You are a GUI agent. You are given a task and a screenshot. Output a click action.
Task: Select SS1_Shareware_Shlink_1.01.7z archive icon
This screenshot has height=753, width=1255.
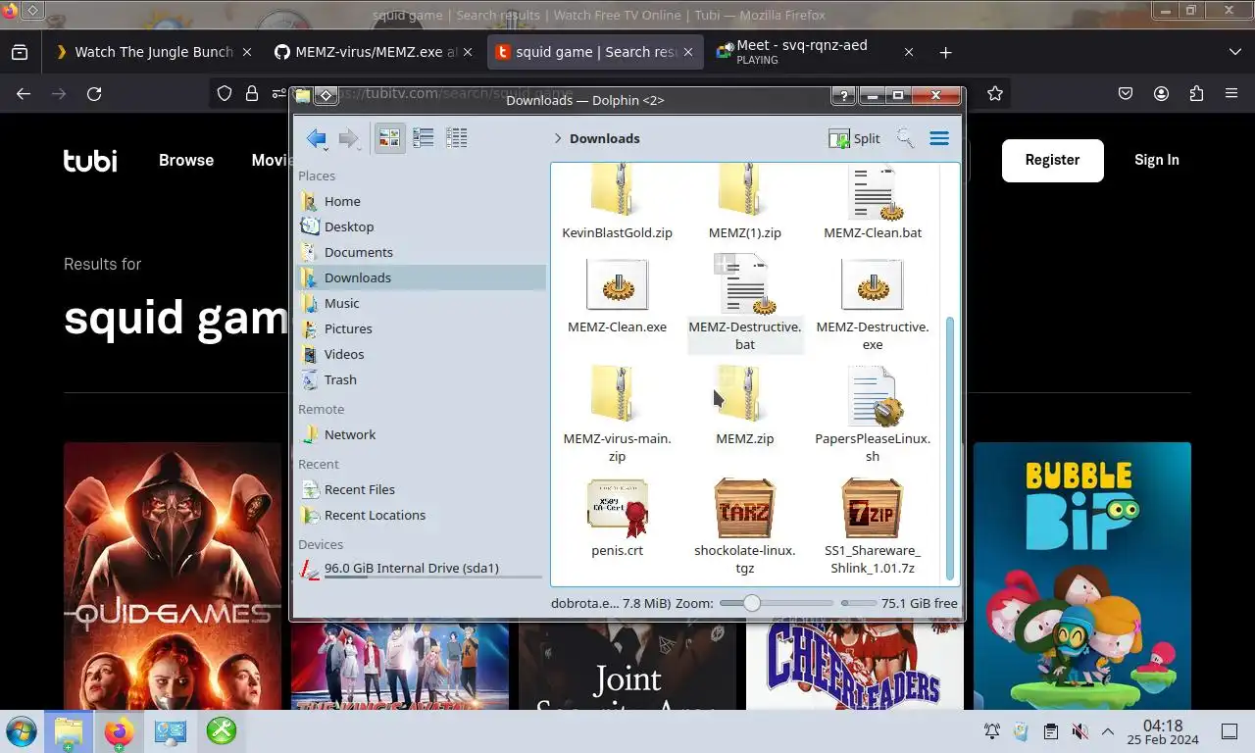point(873,508)
